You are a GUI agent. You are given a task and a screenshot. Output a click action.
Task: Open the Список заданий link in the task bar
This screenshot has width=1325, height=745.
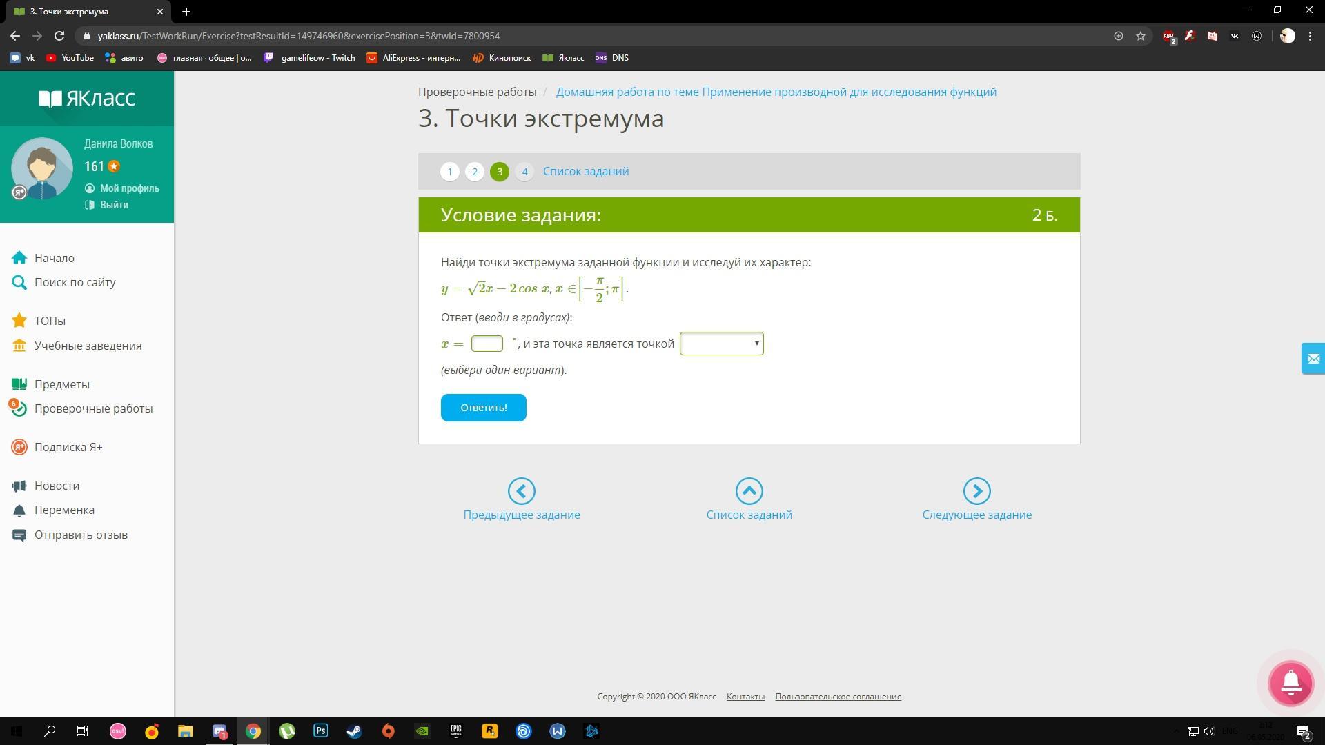[585, 172]
